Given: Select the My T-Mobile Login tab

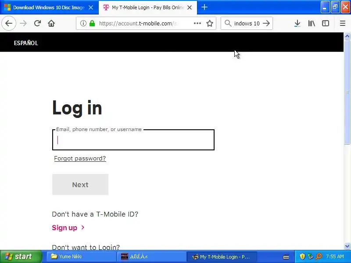Looking at the screenshot, I should (148, 7).
